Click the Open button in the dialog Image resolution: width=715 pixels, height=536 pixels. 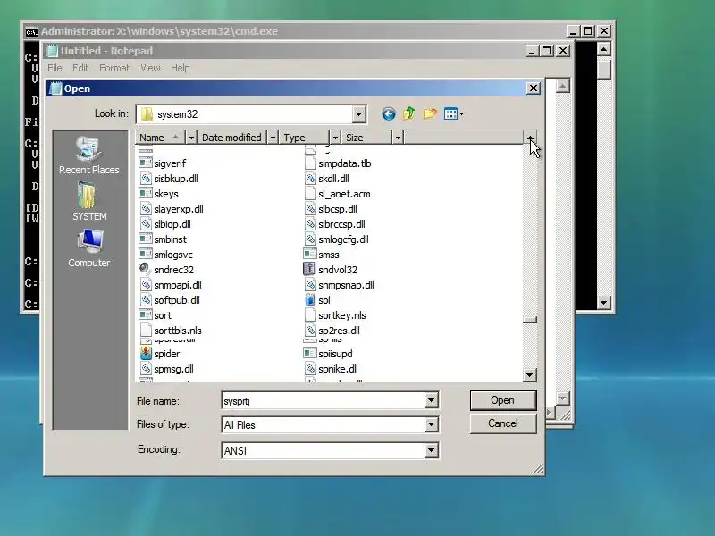(x=503, y=400)
